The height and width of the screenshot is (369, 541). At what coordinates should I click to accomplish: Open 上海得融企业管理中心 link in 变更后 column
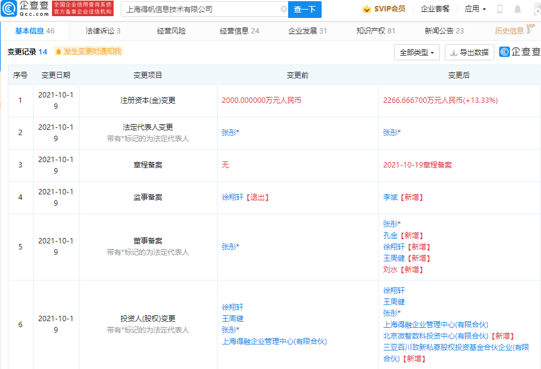tap(436, 325)
